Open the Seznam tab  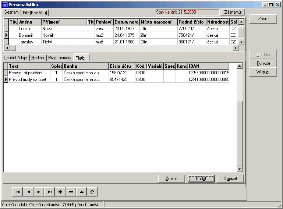tap(11, 12)
